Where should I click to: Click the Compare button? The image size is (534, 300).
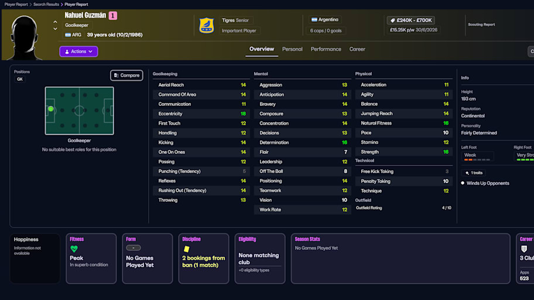click(x=126, y=75)
